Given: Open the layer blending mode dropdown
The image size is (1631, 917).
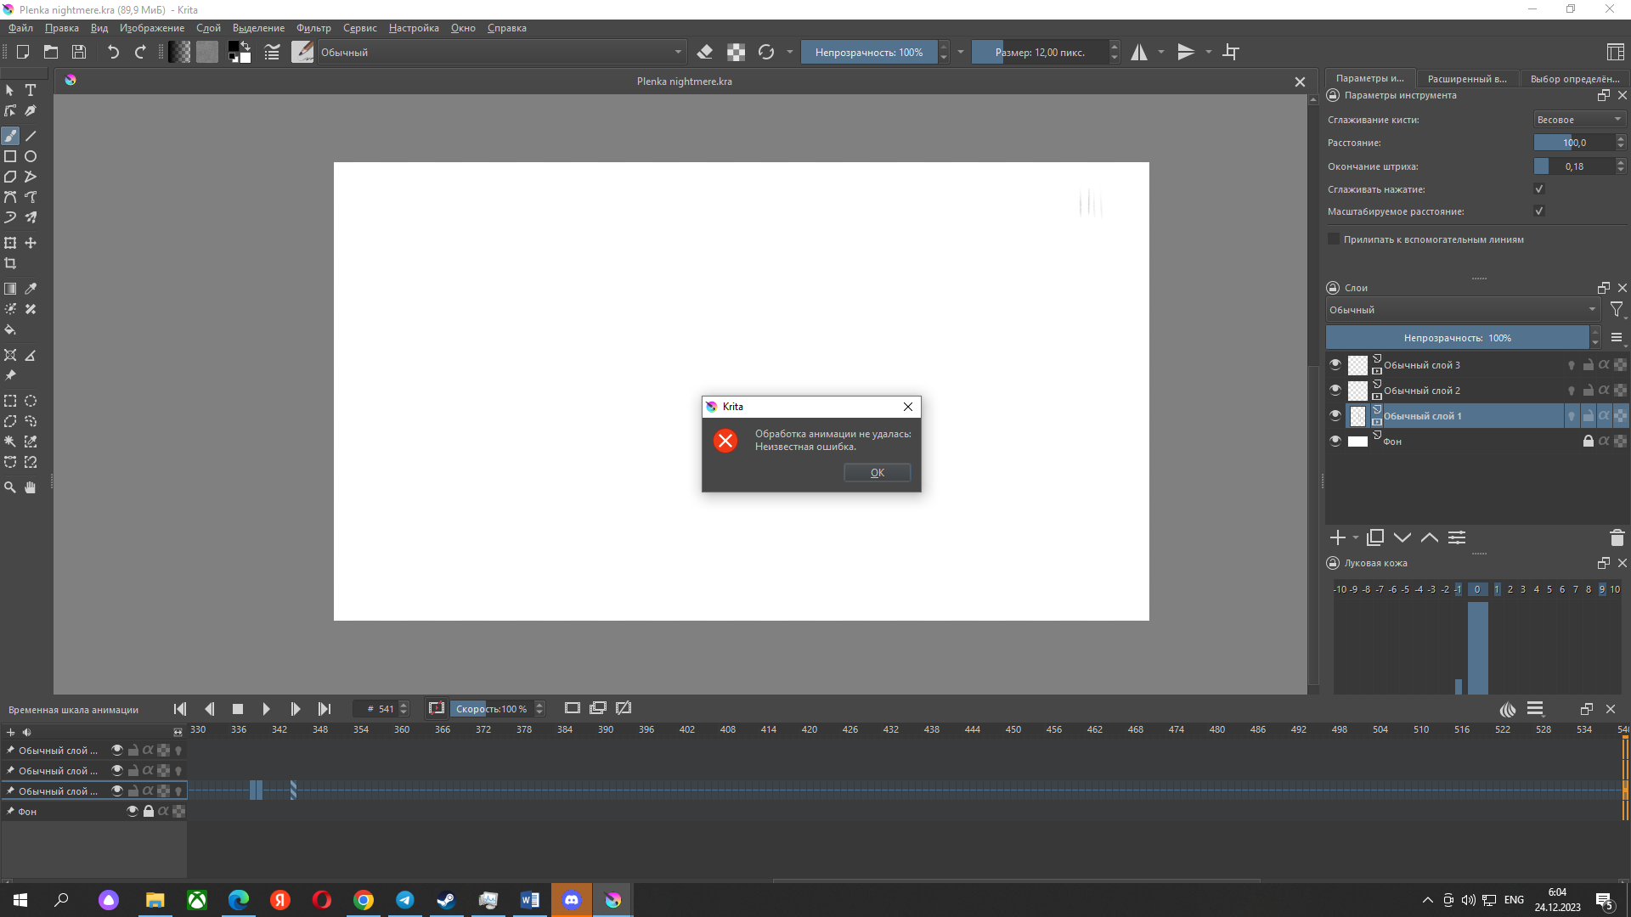Looking at the screenshot, I should (1463, 310).
